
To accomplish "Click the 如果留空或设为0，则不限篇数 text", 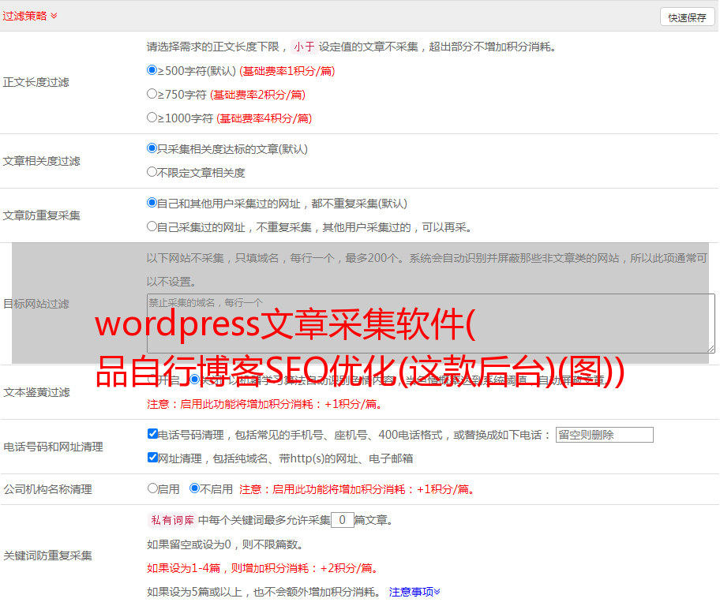I will [224, 544].
